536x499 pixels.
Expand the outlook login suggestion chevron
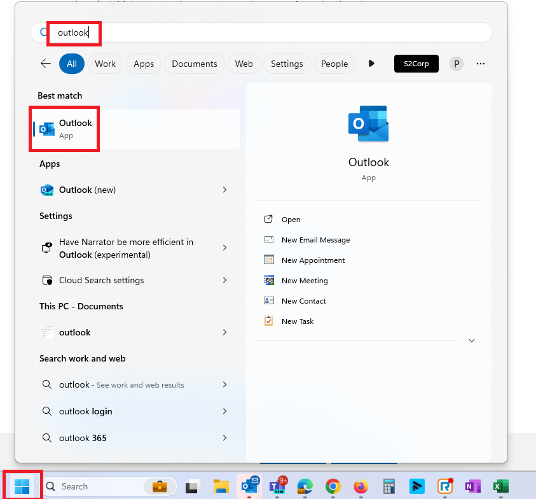(224, 411)
